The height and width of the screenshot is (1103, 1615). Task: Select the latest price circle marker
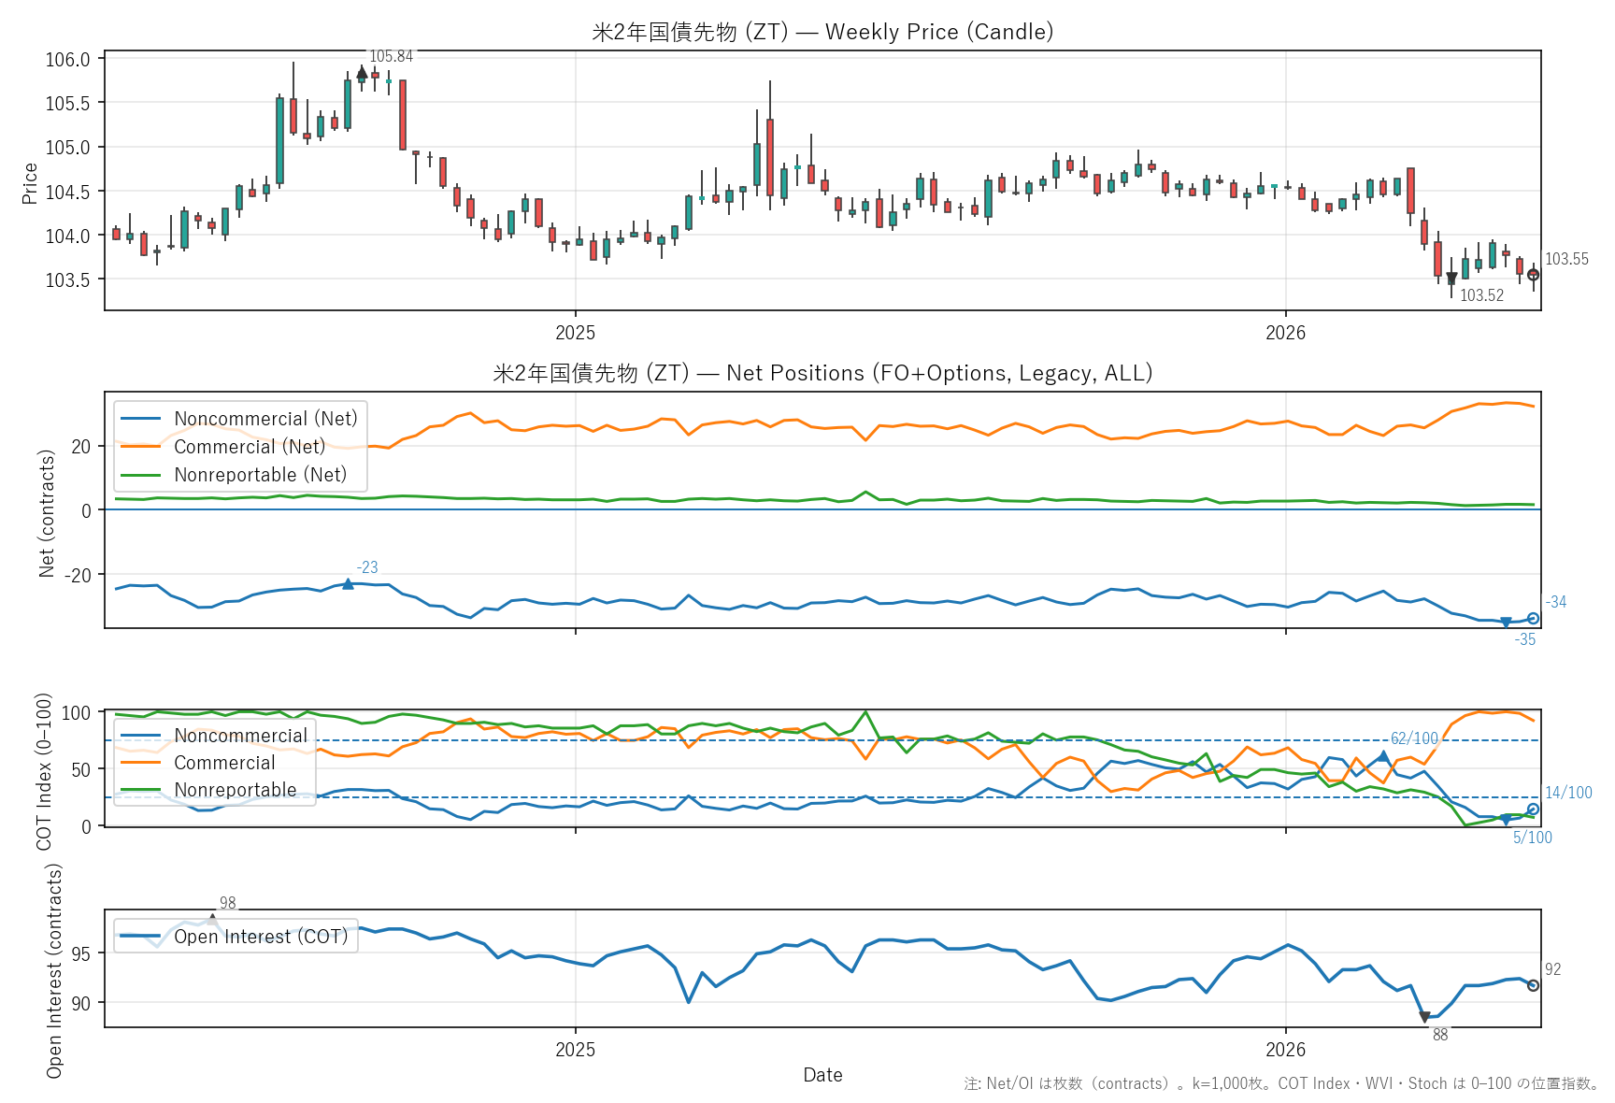[x=1533, y=275]
